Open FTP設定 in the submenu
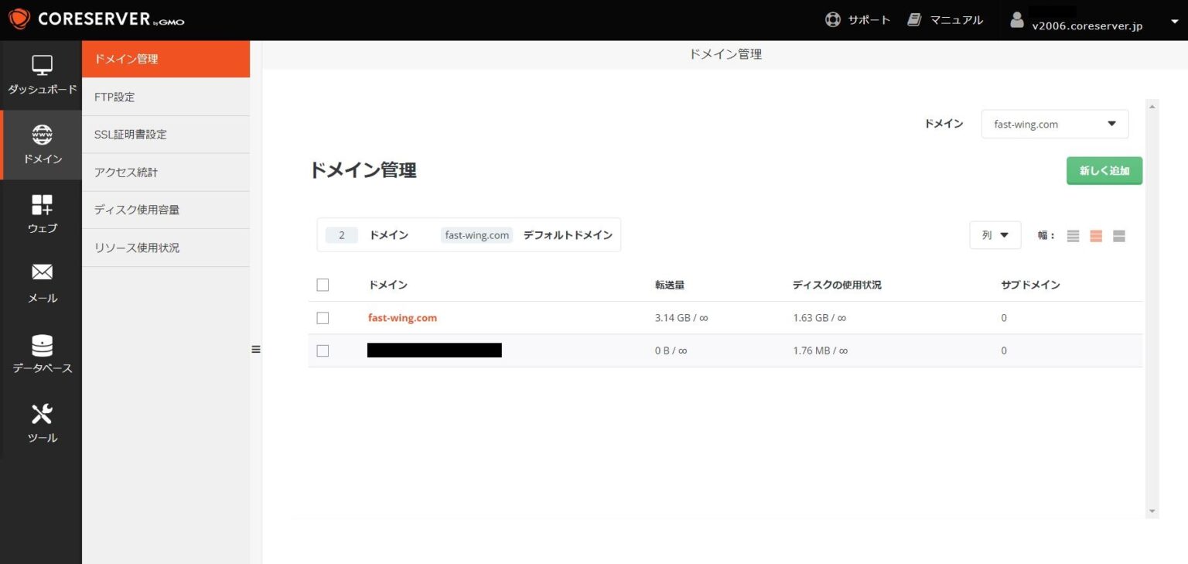 [114, 97]
